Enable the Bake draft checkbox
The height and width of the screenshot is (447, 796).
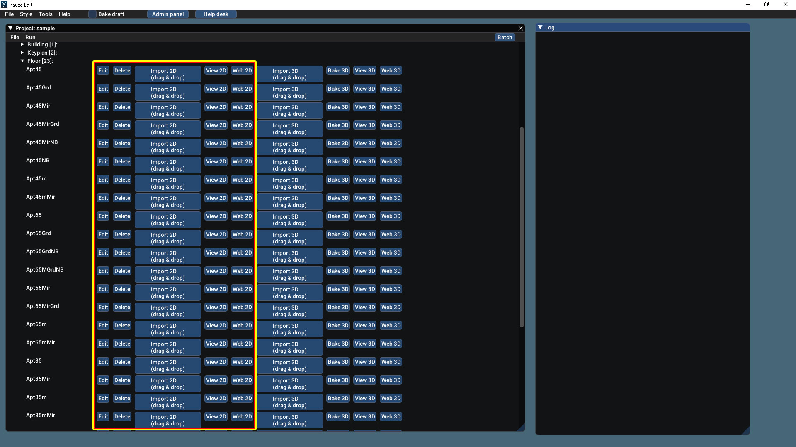tap(92, 14)
